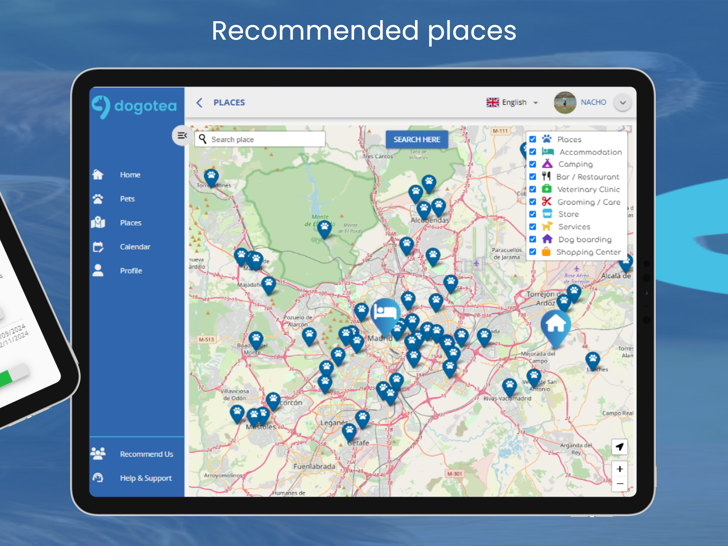Uncheck the Dog boarding filter checkbox
728x546 pixels.
[533, 239]
